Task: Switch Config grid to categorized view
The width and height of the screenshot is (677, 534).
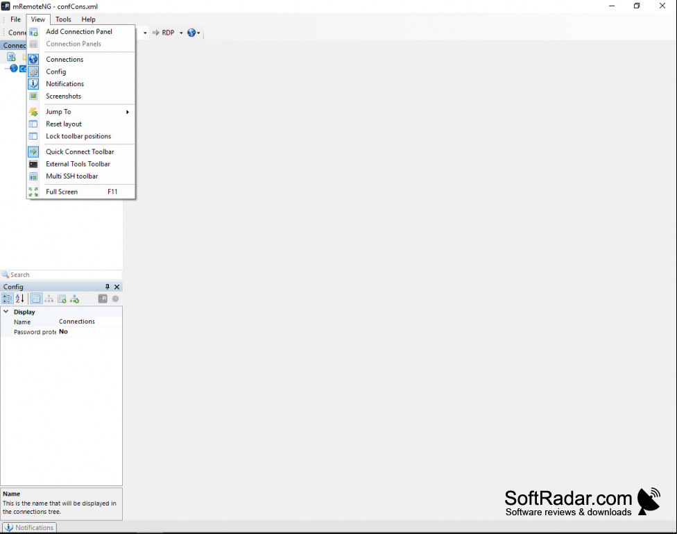Action: point(8,299)
